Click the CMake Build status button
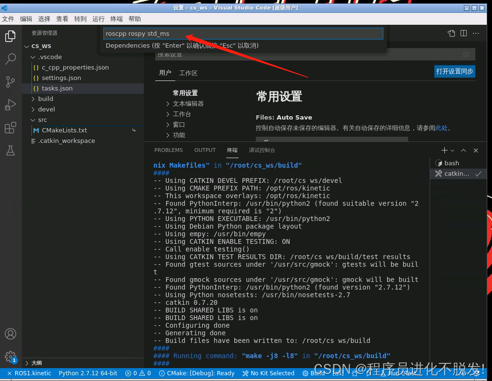Screen dimensions: 492x381 click(x=313, y=373)
